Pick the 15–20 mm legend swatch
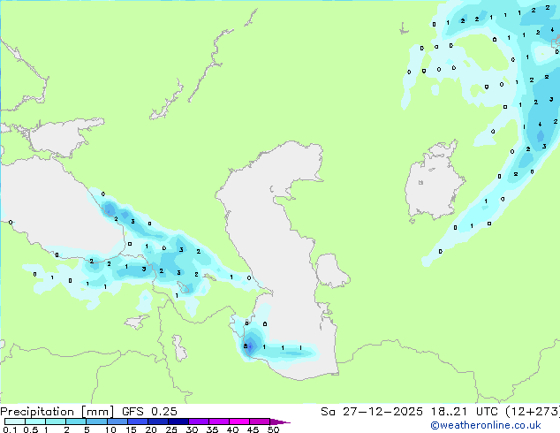 pos(138,422)
